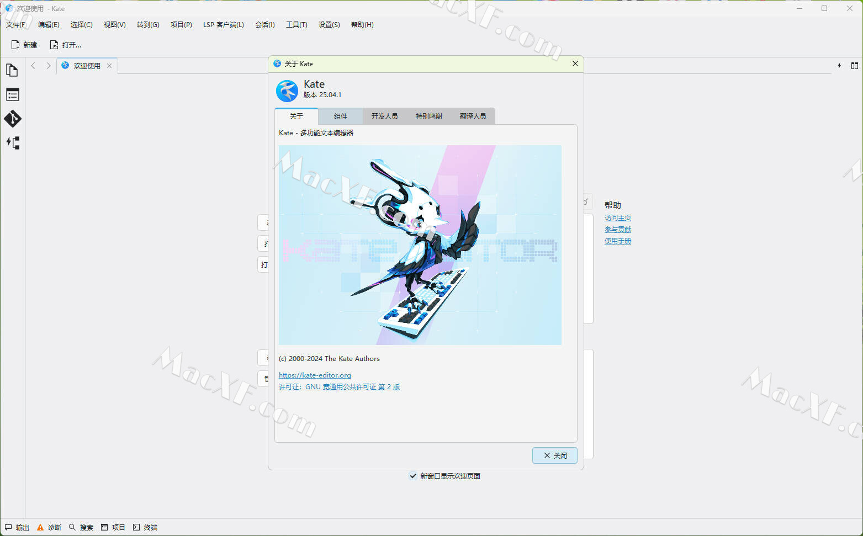This screenshot has height=536, width=863.
Task: Open the 使用手册 help link
Action: coord(618,241)
